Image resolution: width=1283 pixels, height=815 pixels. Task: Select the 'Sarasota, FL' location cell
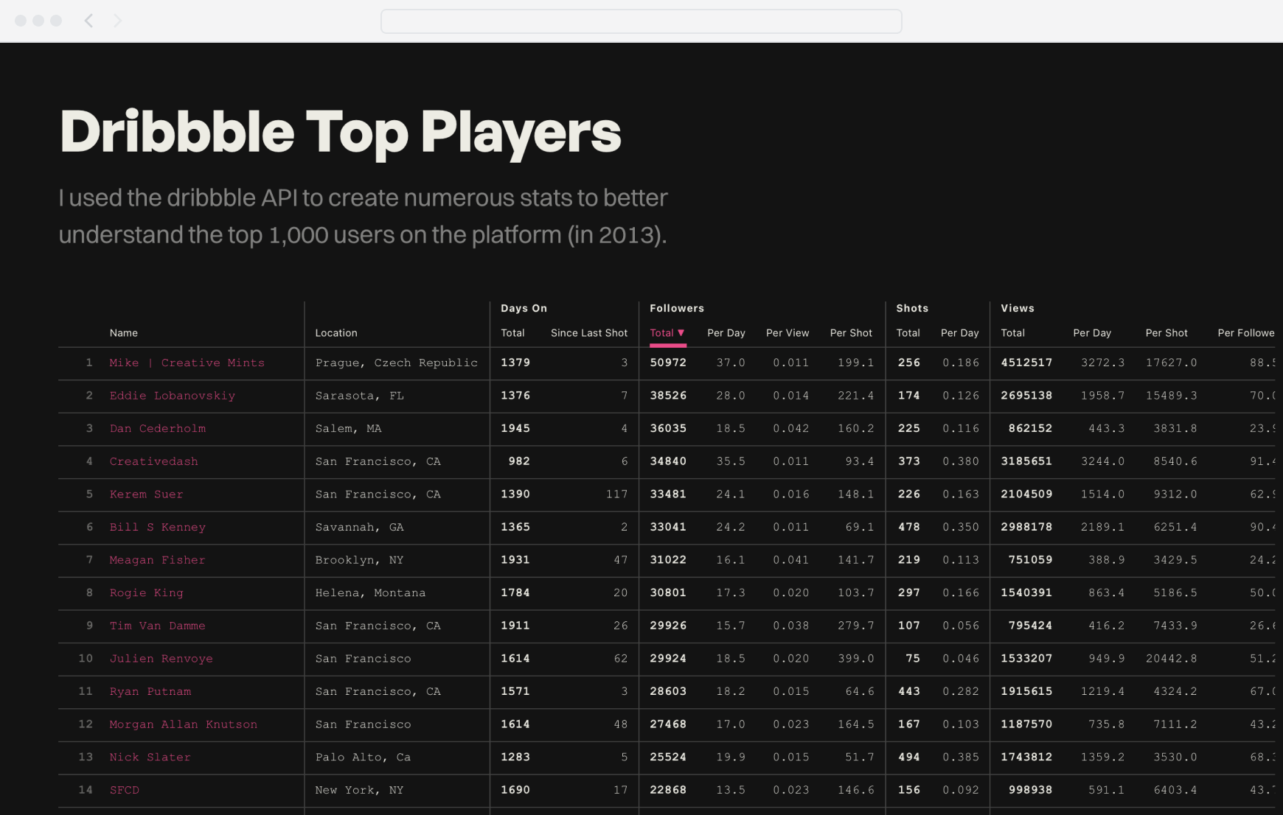360,396
